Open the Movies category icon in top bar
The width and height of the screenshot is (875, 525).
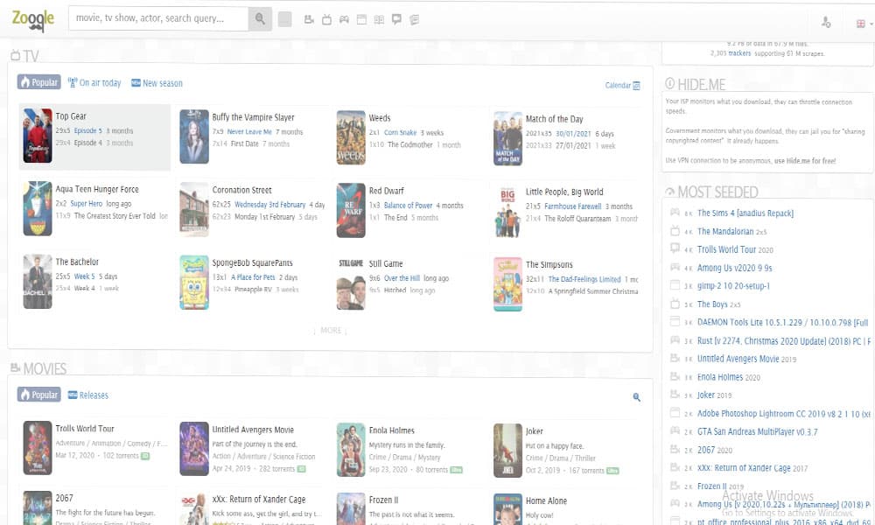[309, 19]
